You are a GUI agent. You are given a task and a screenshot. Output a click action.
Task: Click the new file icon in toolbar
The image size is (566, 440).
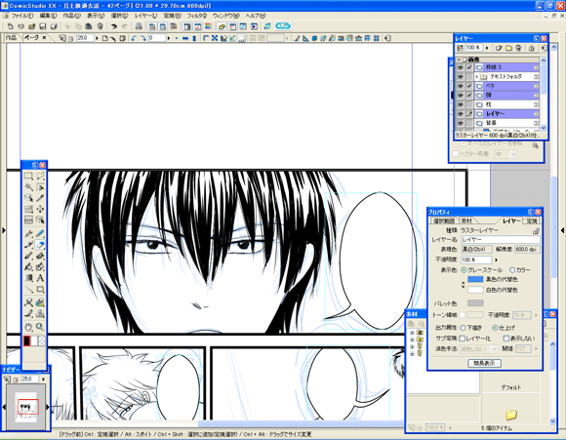(x=10, y=26)
